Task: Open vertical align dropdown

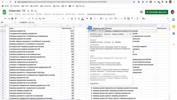Action: pyautogui.click(x=106, y=19)
